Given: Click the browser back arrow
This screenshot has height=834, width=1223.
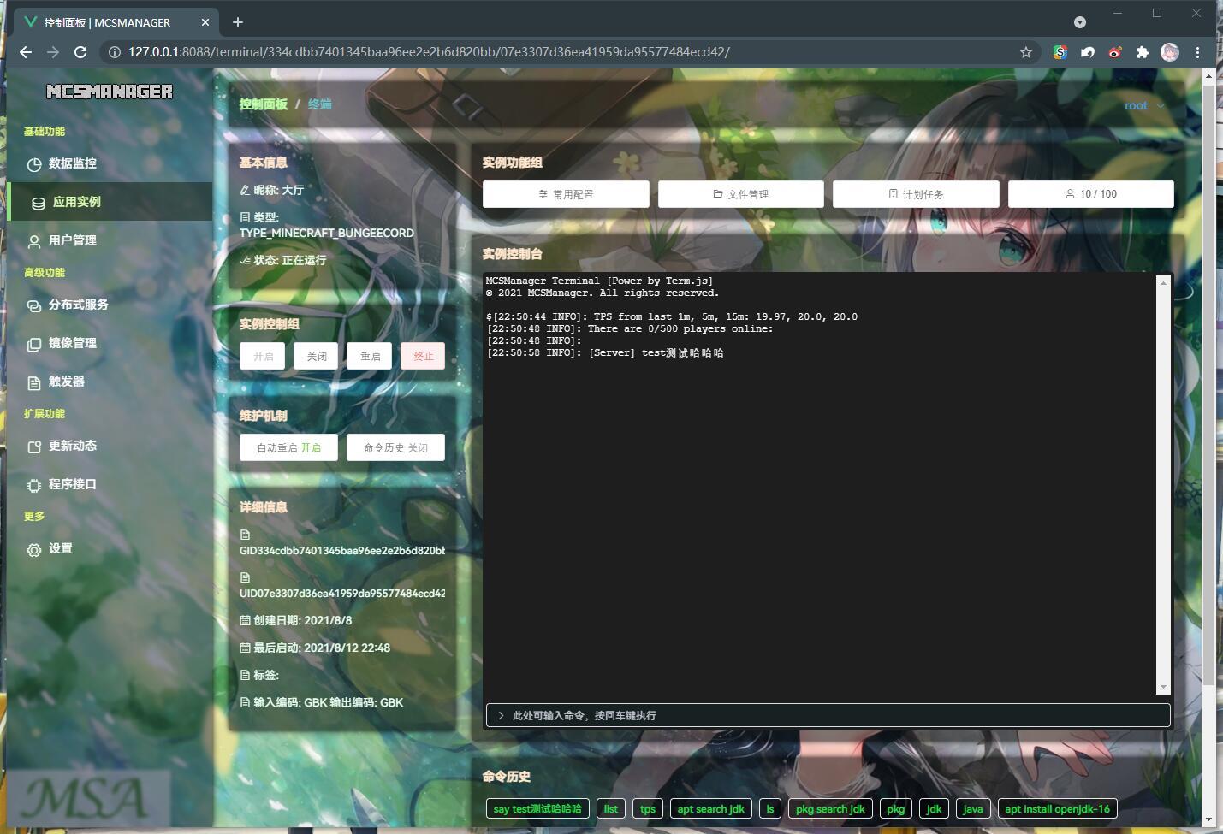Looking at the screenshot, I should click(x=26, y=52).
